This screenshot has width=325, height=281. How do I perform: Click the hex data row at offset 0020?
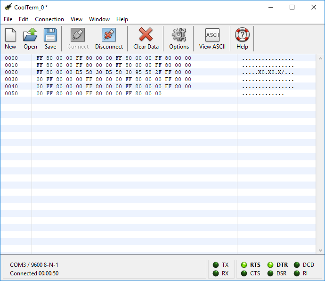(x=158, y=72)
